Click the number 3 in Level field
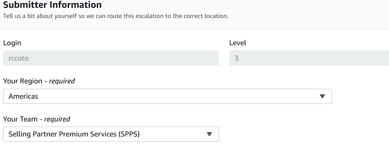 [x=237, y=59]
